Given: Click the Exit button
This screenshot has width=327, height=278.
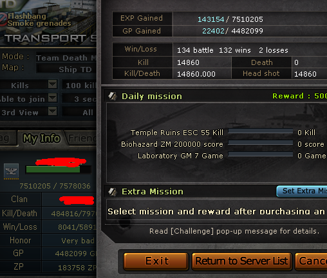Looking at the screenshot, I should pyautogui.click(x=156, y=261).
